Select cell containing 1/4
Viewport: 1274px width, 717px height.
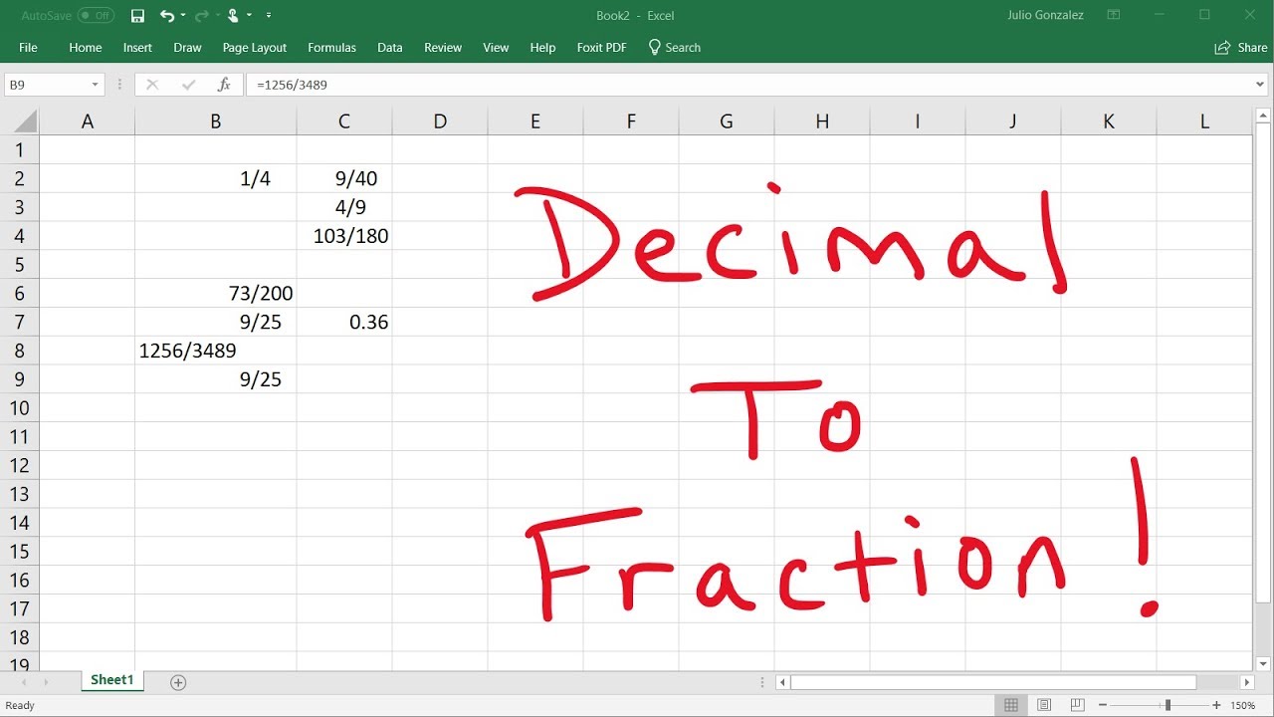216,179
